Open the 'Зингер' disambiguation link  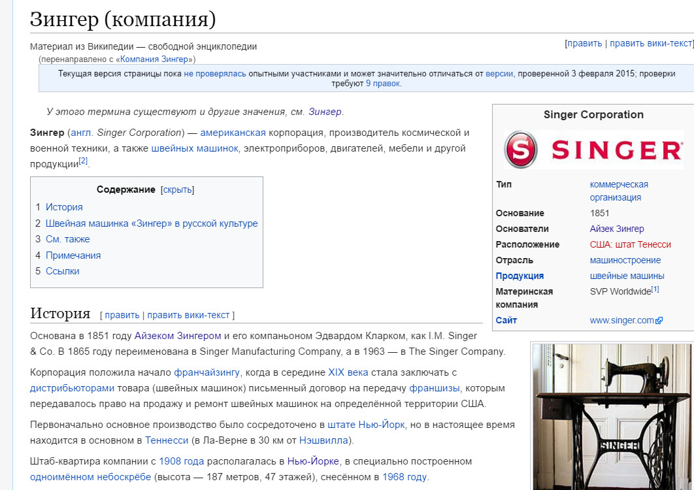pos(325,112)
